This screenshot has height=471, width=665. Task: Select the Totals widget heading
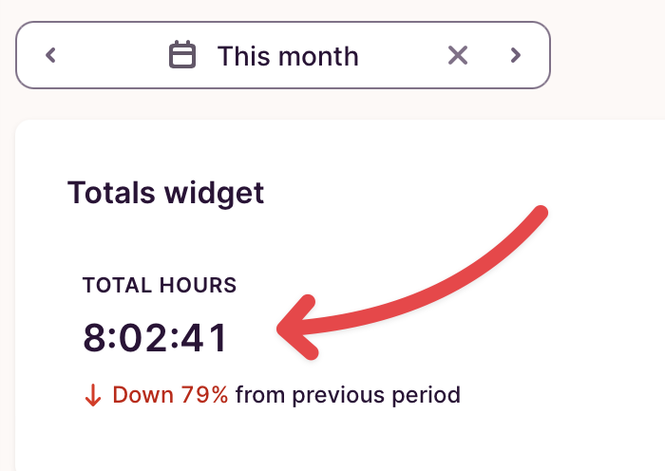(165, 194)
